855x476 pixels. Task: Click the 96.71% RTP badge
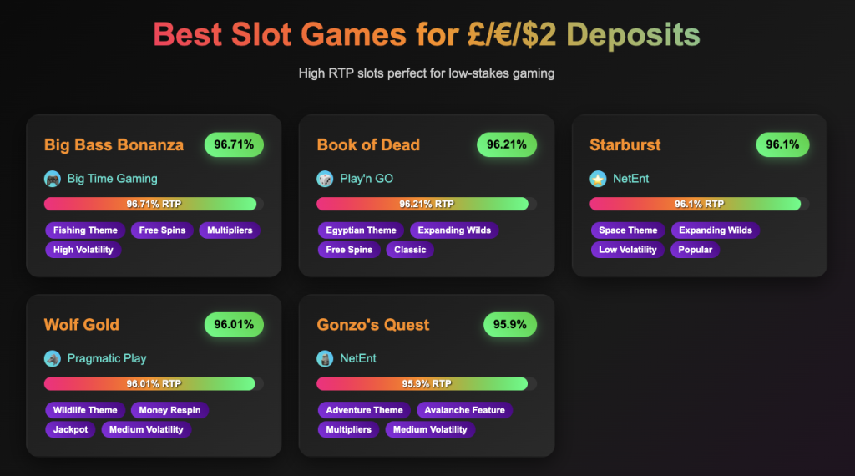pyautogui.click(x=234, y=144)
